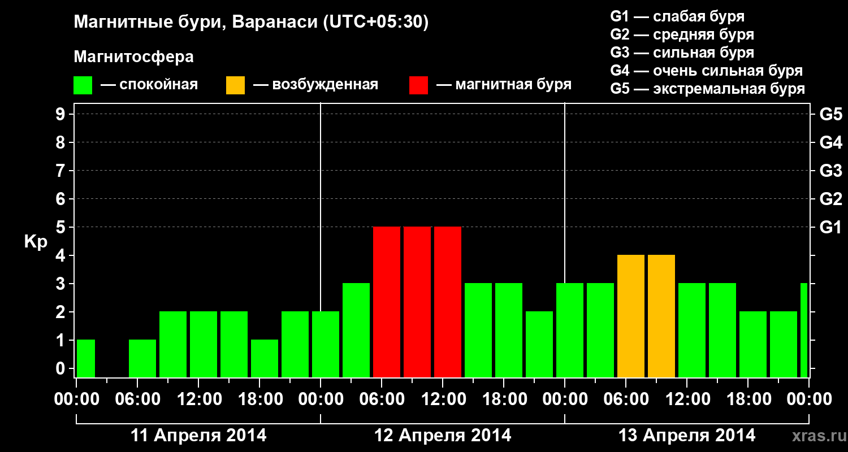848x452 pixels.
Task: Click the '18:00' time label of 12 April
Action: 504,399
